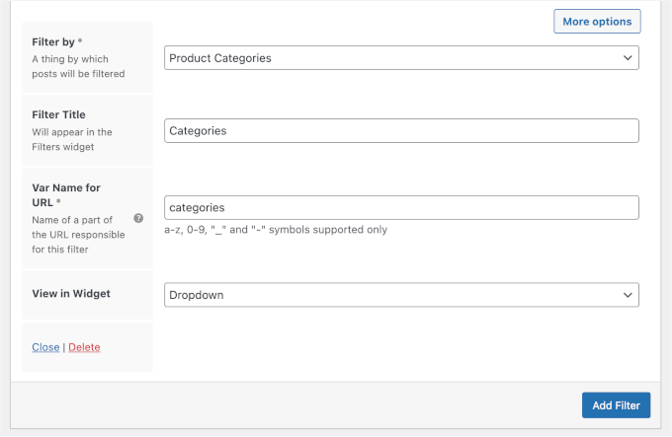This screenshot has width=672, height=437.
Task: Select the Var Name for URL label
Action: pyautogui.click(x=65, y=195)
